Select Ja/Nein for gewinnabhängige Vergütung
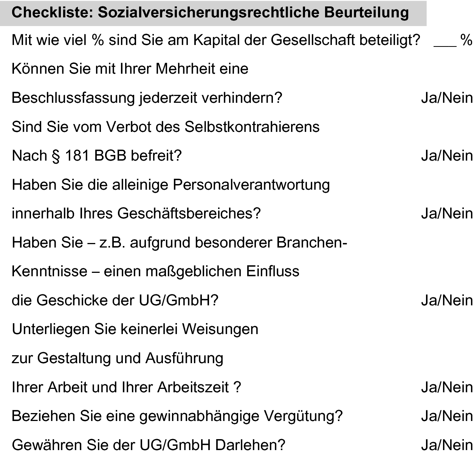 point(447,416)
